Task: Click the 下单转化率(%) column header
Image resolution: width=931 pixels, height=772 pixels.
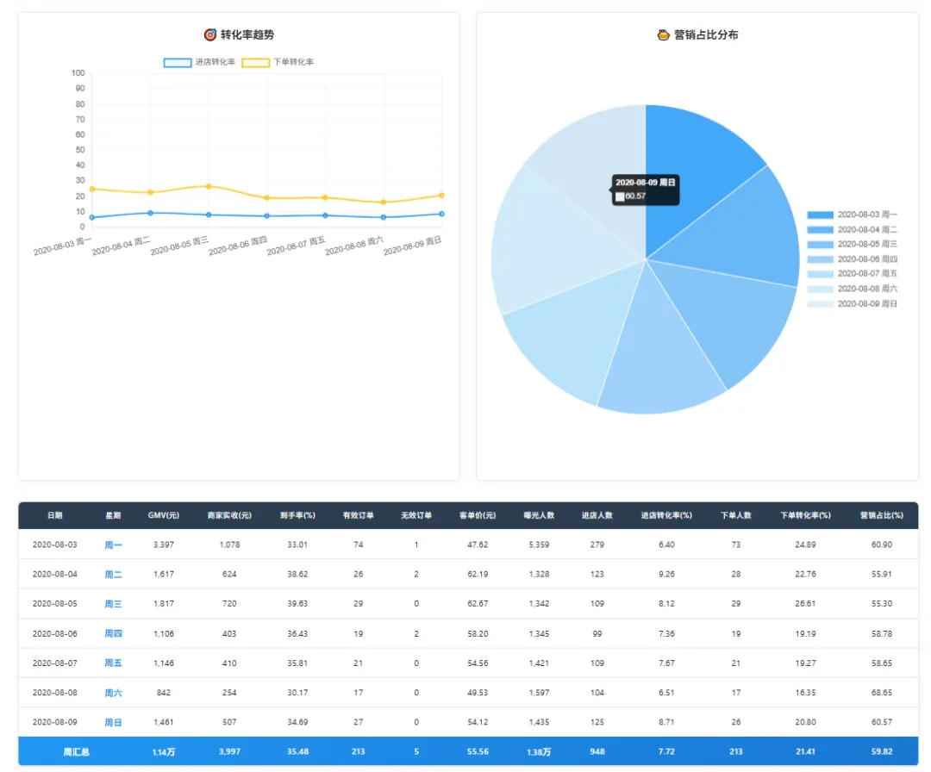Action: point(806,515)
